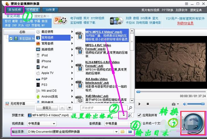
Task: Click the video progress seek bar
Action: point(171,92)
